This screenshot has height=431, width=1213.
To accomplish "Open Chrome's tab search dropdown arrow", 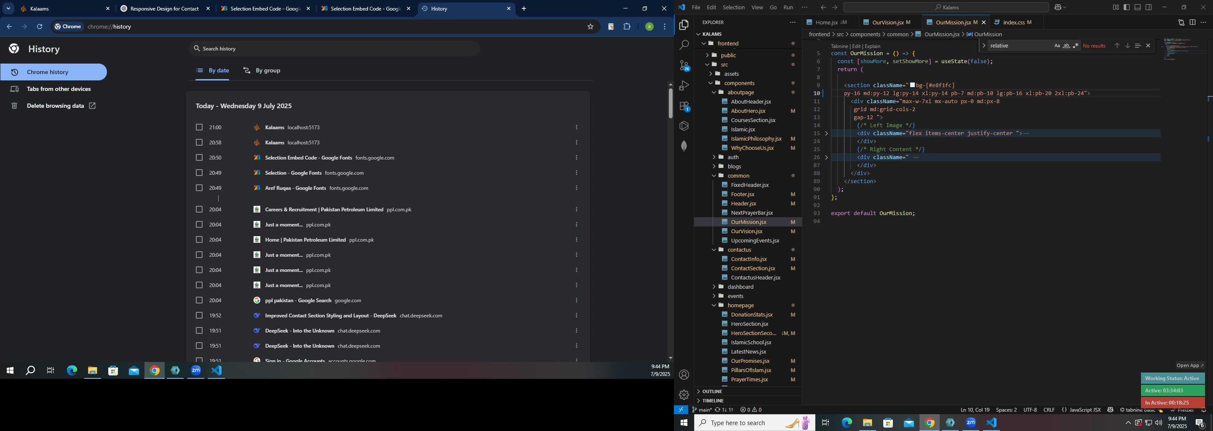I will (x=8, y=8).
